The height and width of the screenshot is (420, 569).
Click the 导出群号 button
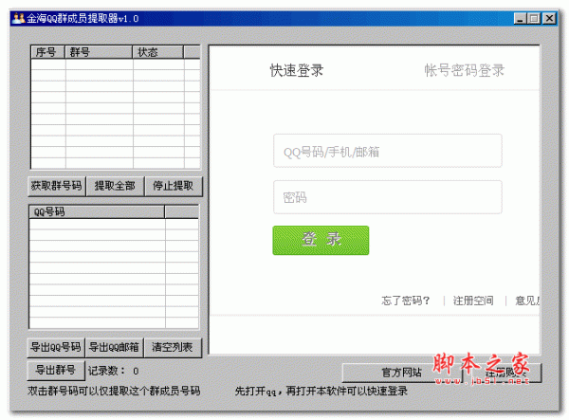[x=56, y=371]
